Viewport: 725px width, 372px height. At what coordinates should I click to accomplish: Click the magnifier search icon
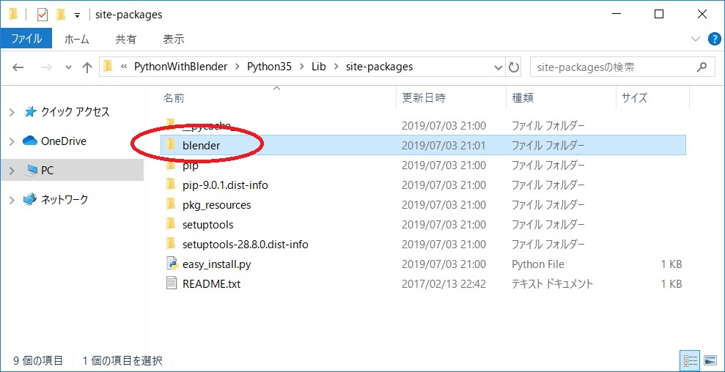tap(702, 67)
